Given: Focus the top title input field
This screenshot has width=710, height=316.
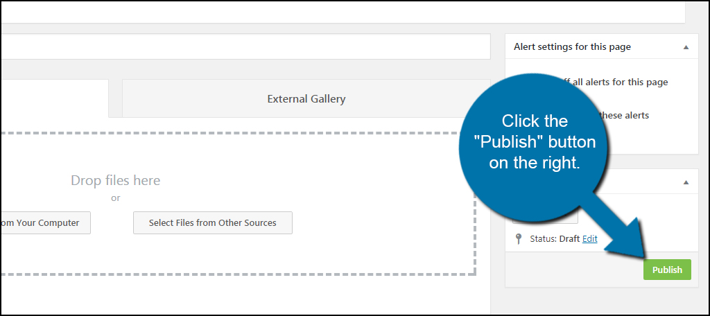Looking at the screenshot, I should (x=343, y=12).
